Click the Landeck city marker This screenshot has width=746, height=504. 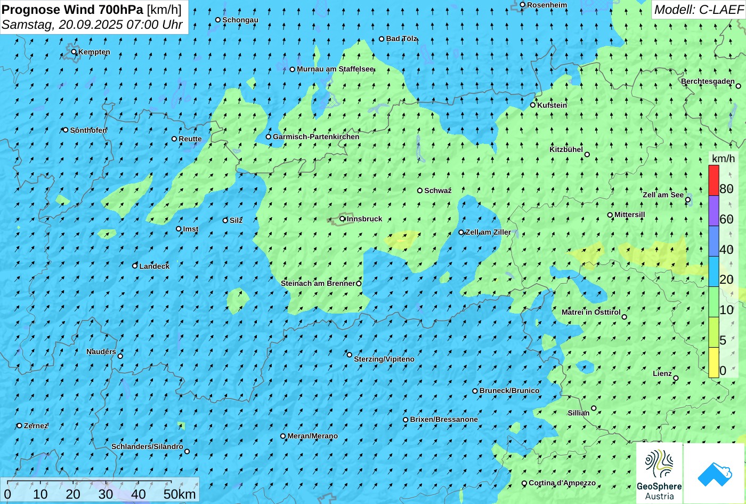(x=135, y=266)
